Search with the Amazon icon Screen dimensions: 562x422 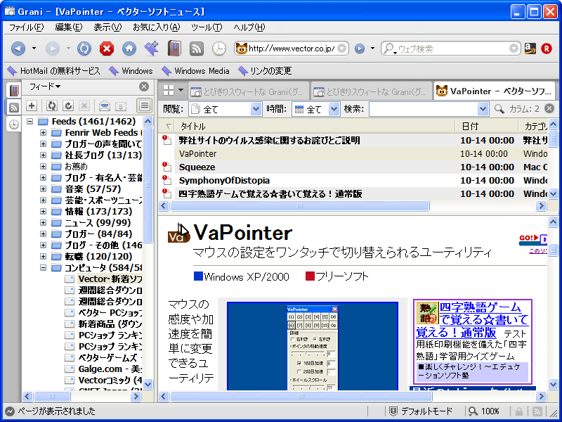pos(530,49)
